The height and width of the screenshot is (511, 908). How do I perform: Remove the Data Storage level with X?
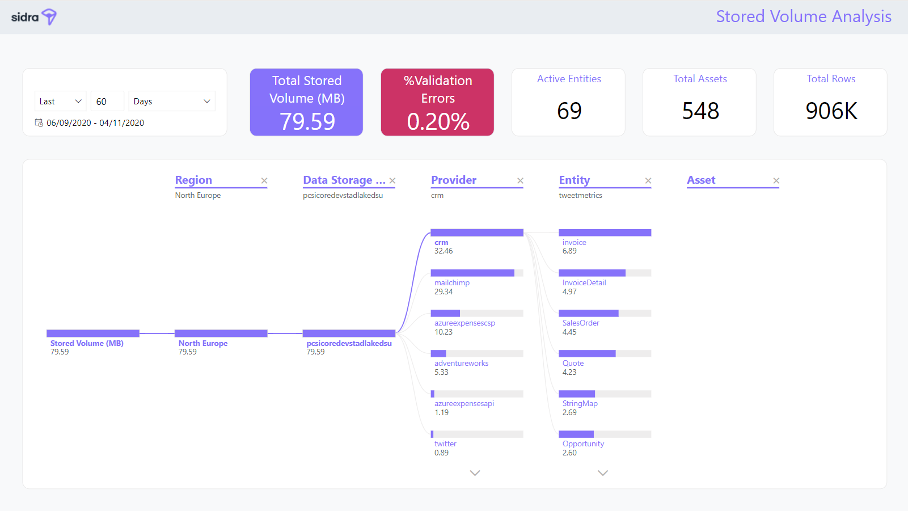(392, 181)
